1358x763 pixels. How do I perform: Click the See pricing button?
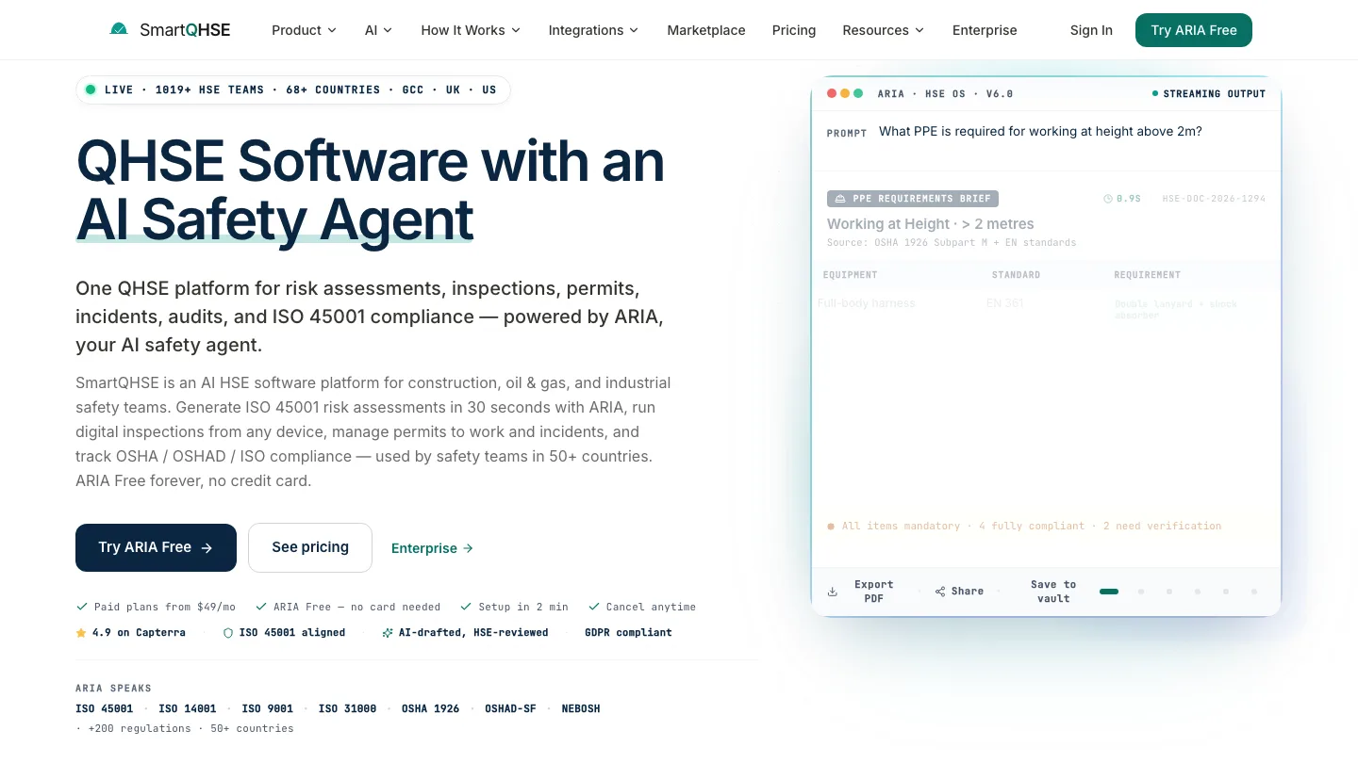pyautogui.click(x=310, y=547)
